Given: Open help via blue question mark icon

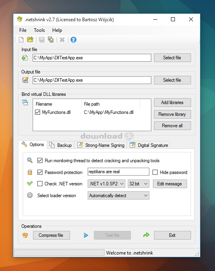Looking at the screenshot, I should (74, 40).
